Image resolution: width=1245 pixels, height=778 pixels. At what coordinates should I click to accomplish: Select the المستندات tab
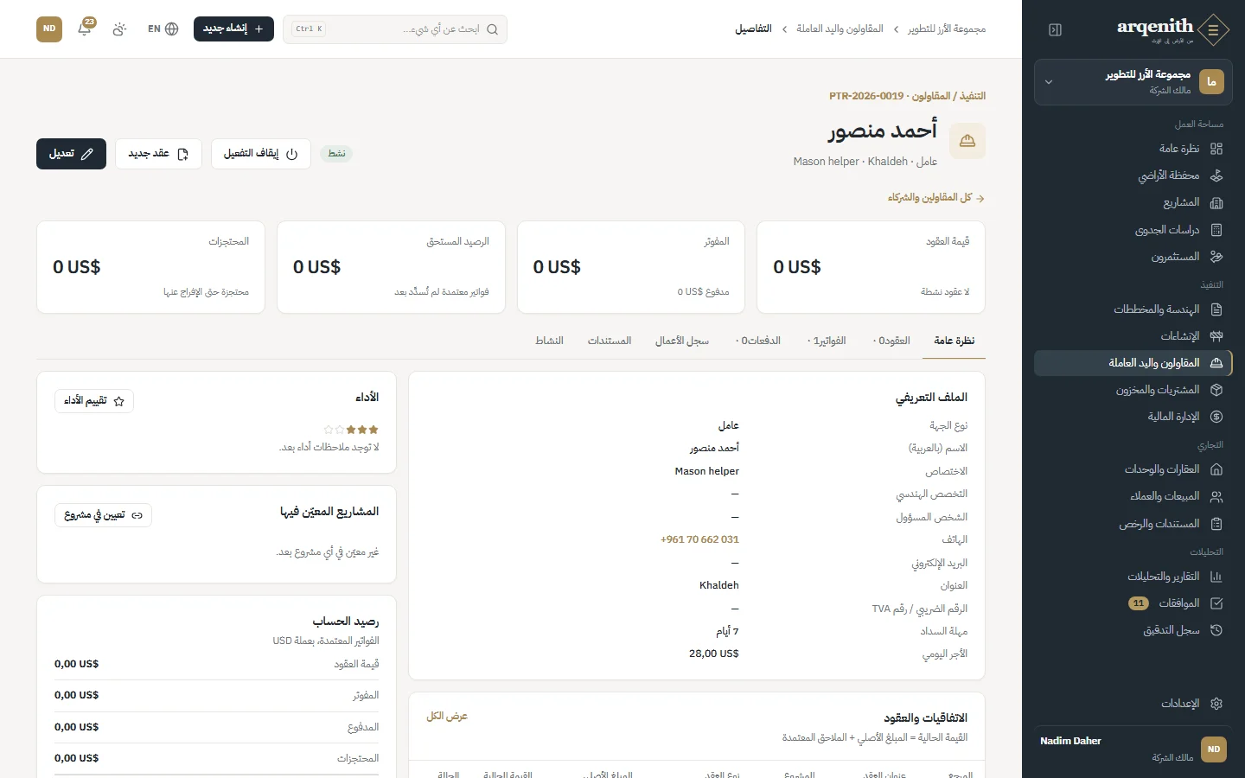point(610,341)
